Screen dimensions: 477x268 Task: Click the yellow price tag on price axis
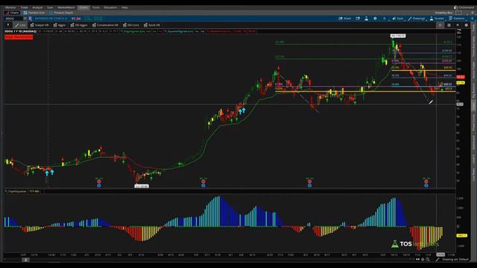point(461,83)
